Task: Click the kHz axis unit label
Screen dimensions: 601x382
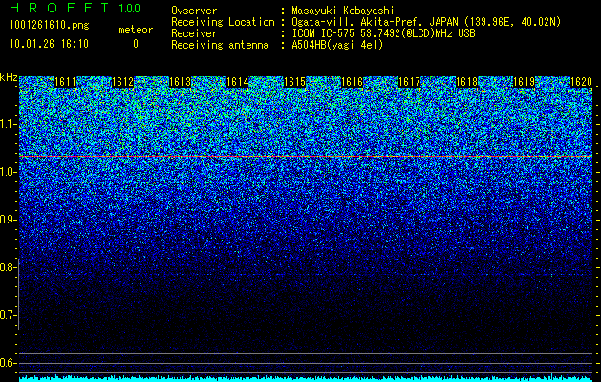Action: tap(9, 78)
